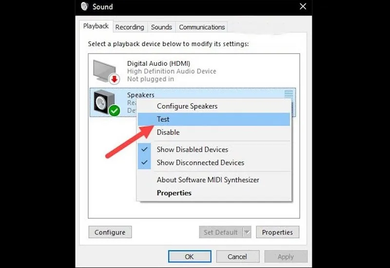Click the red not-plugged-in arrow badge

(114, 79)
